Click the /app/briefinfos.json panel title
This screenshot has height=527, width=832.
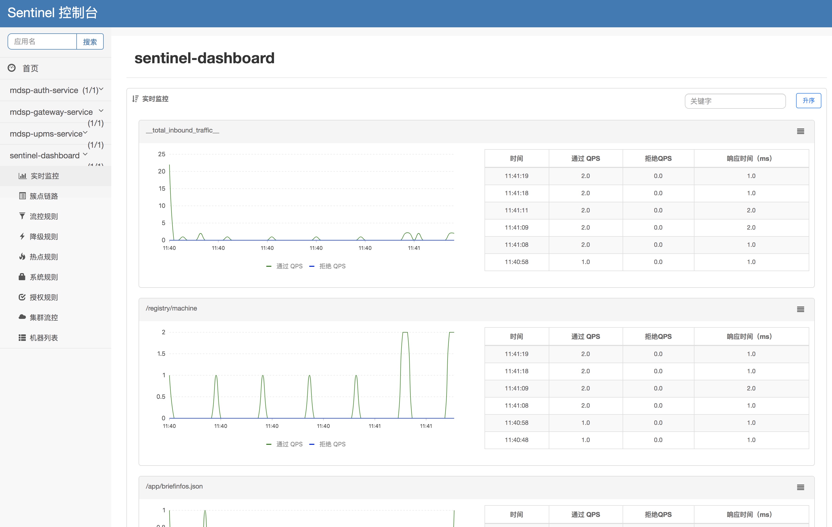[x=174, y=486]
